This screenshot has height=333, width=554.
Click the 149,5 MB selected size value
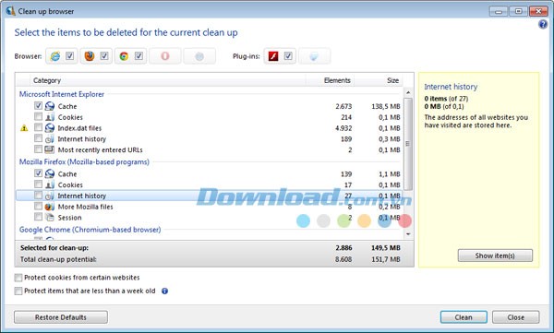coord(386,248)
